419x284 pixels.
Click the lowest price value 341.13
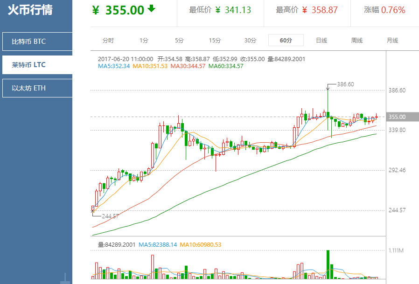[238, 10]
